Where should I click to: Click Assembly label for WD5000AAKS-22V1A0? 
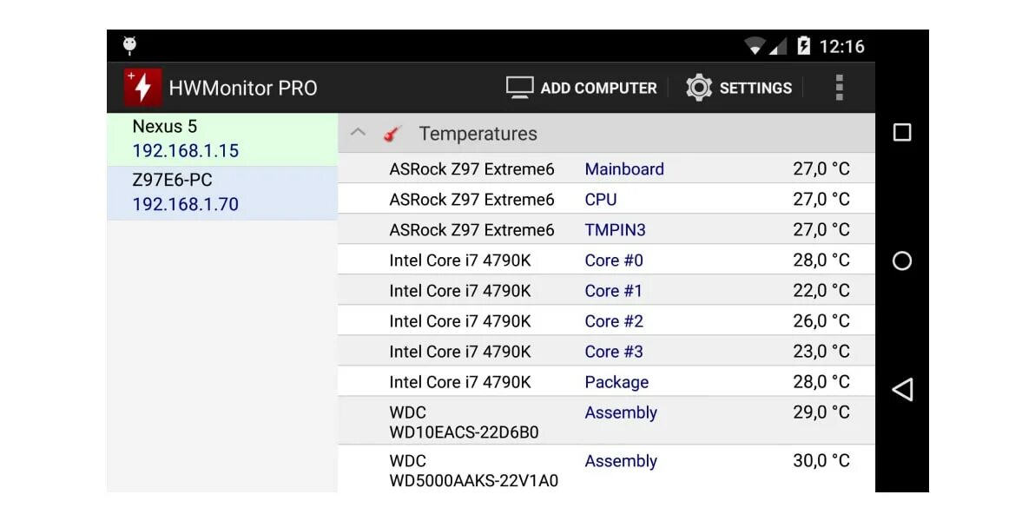621,461
